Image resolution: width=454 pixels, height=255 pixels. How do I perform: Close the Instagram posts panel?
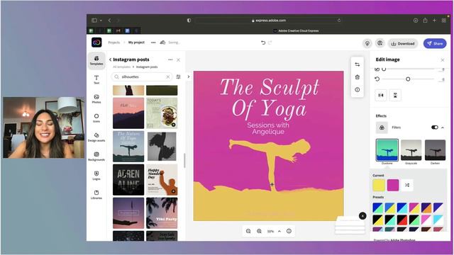[178, 59]
